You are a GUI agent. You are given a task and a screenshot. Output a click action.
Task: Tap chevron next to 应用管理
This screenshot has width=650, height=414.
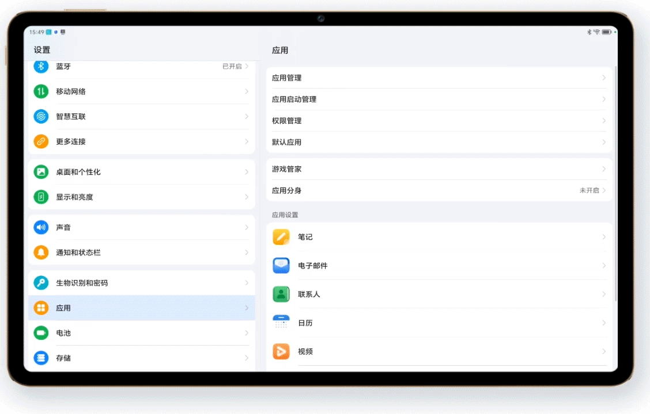[x=604, y=78]
